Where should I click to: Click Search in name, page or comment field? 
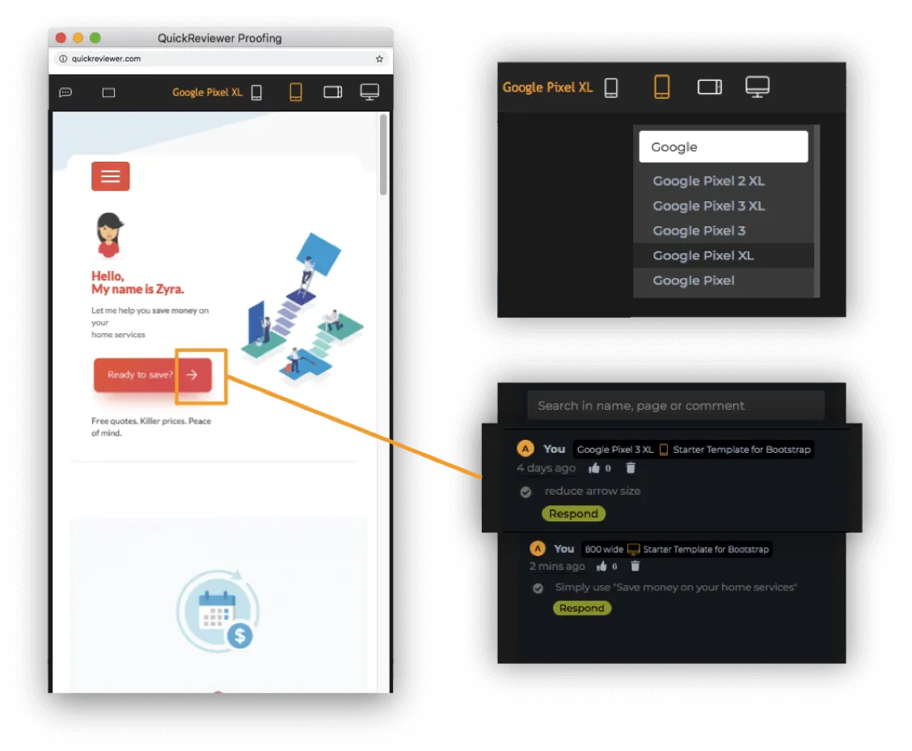676,406
